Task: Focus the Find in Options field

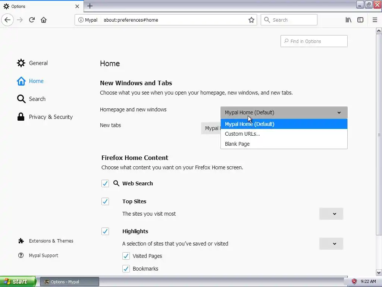Action: click(314, 41)
